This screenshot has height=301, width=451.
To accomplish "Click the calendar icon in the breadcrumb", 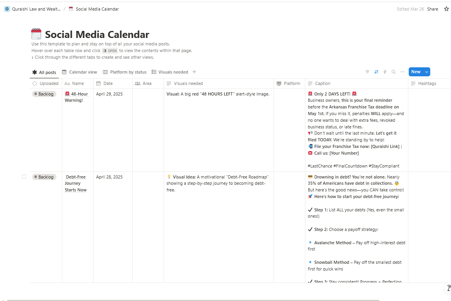I will (x=71, y=9).
